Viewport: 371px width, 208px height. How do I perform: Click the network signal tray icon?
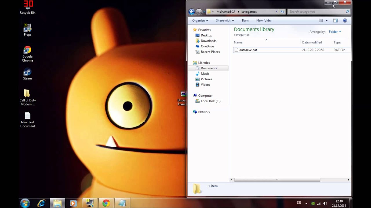319,203
